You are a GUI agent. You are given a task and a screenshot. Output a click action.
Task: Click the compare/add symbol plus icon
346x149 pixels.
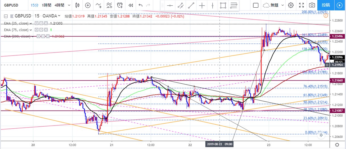(x=88, y=5)
